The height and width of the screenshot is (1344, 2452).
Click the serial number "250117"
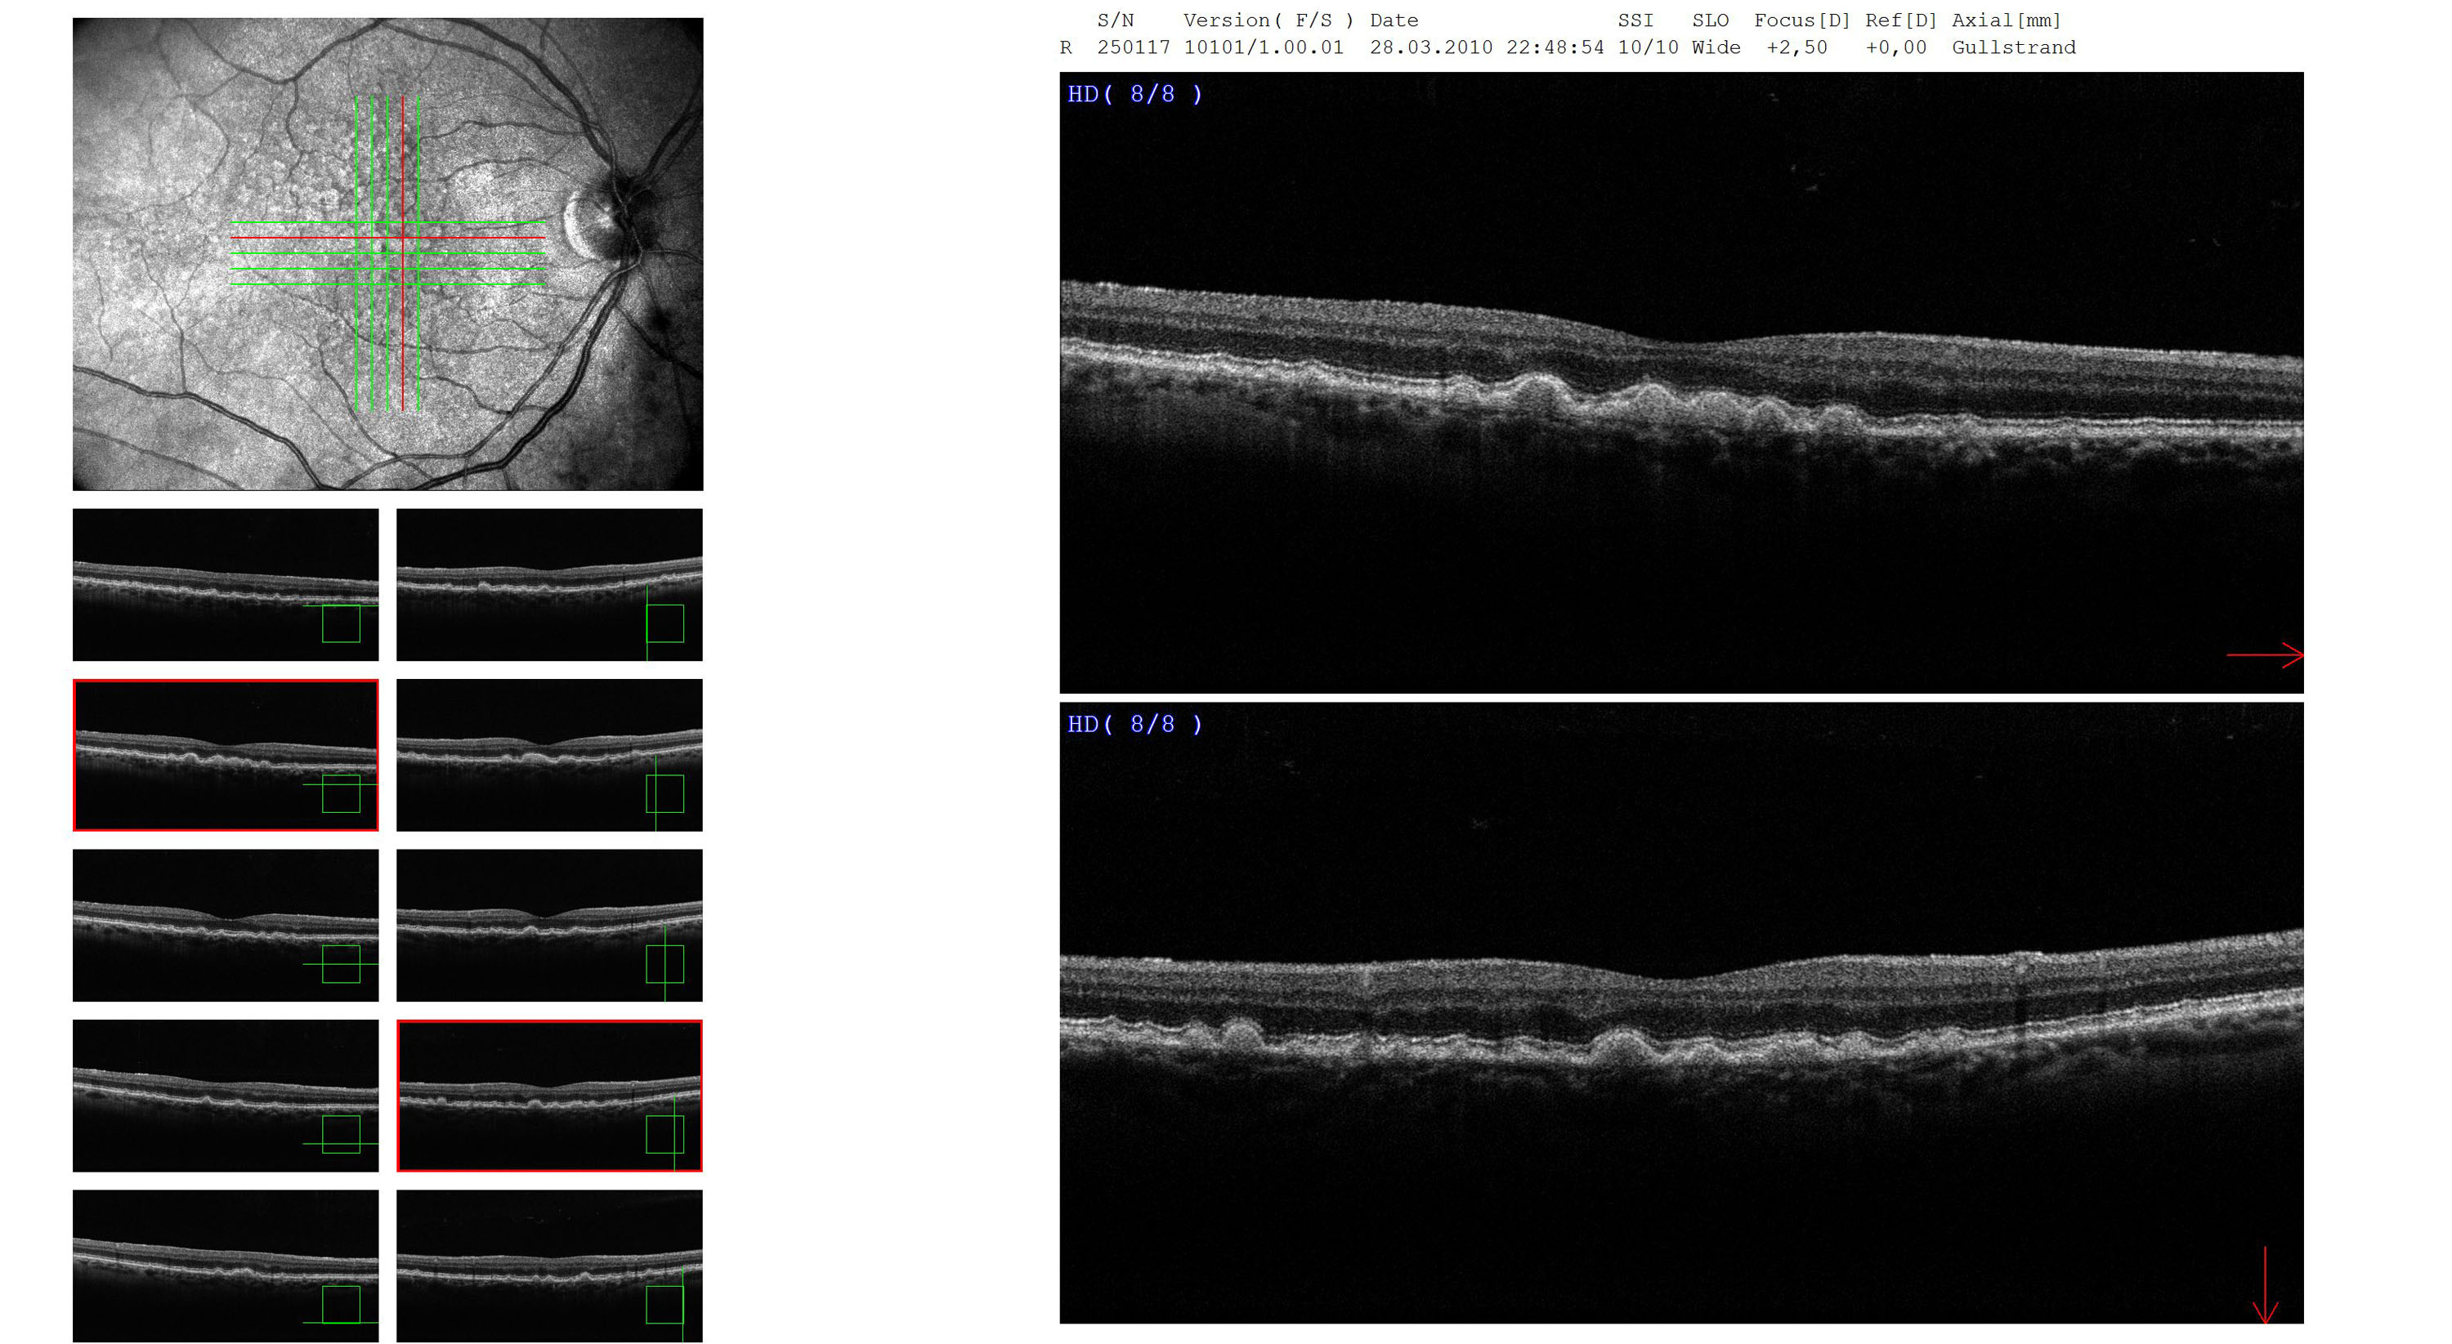click(1133, 47)
